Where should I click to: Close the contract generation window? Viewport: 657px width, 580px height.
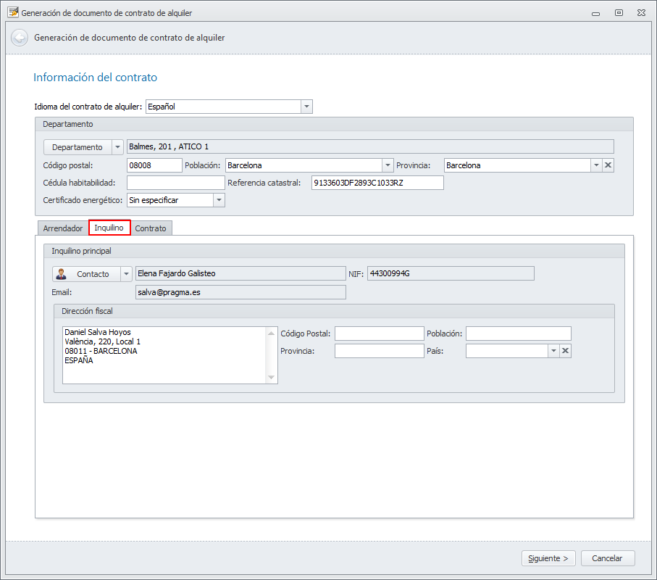pyautogui.click(x=641, y=13)
